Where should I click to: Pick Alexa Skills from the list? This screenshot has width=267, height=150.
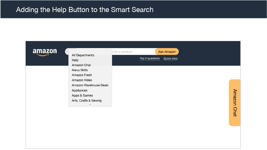point(80,70)
